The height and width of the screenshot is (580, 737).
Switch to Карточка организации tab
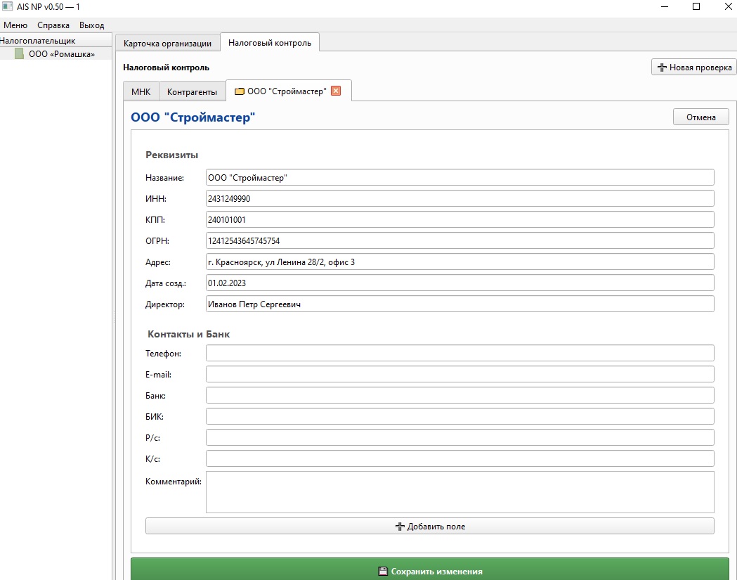[x=167, y=44]
